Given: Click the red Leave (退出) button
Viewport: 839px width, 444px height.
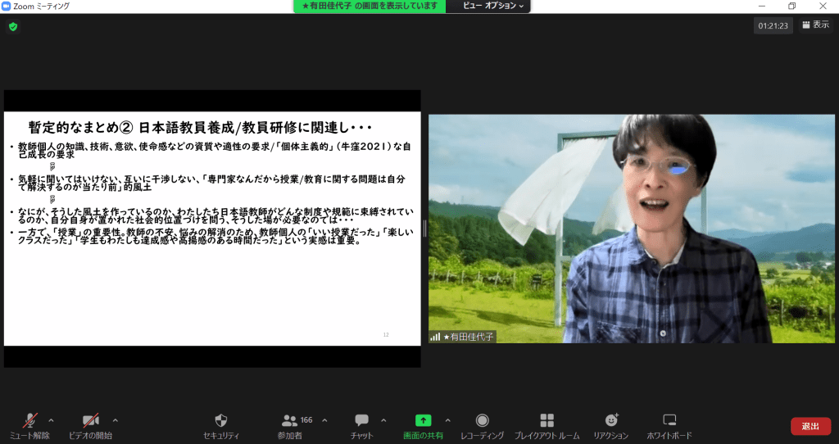Looking at the screenshot, I should pos(810,426).
